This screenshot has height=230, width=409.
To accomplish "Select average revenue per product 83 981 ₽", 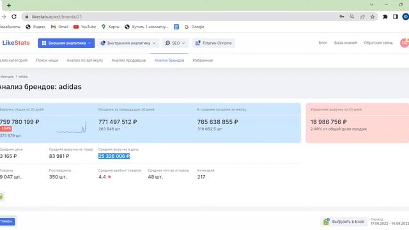I will [59, 156].
